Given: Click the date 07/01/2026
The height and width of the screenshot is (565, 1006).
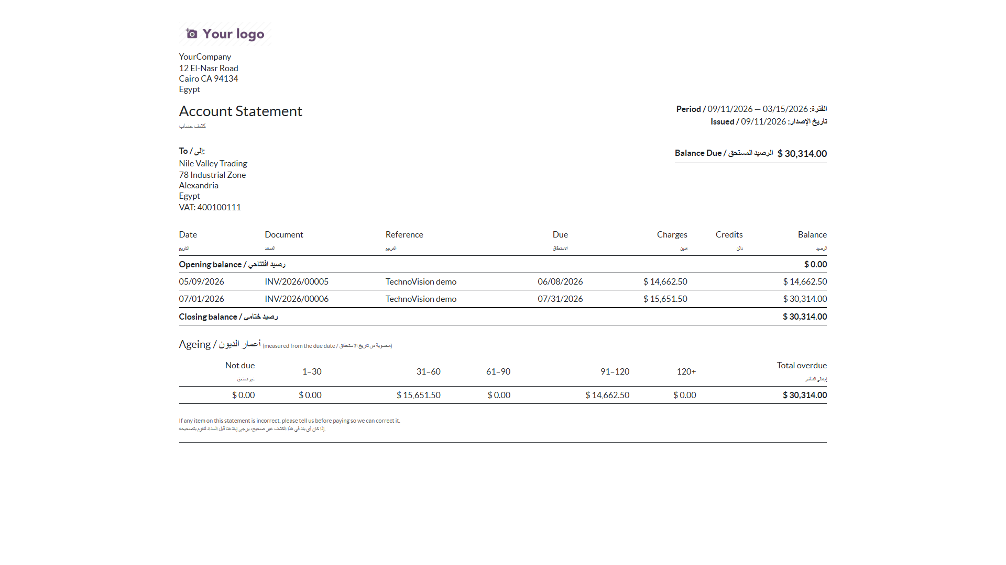Looking at the screenshot, I should pyautogui.click(x=202, y=299).
